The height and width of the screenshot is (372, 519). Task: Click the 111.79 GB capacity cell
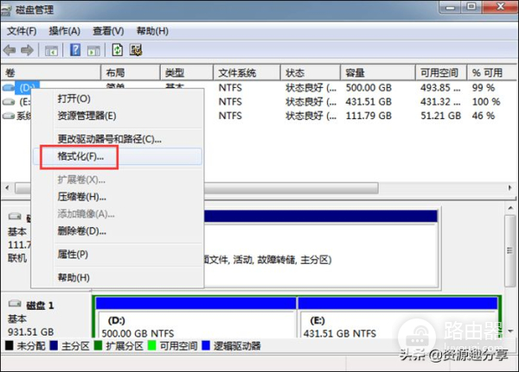[368, 116]
